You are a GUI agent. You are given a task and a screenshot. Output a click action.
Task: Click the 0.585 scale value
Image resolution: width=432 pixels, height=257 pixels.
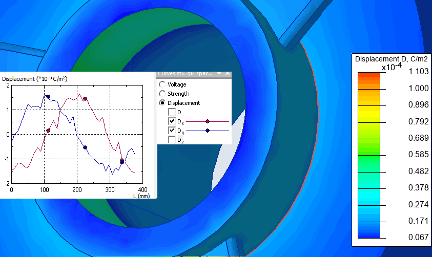click(418, 155)
